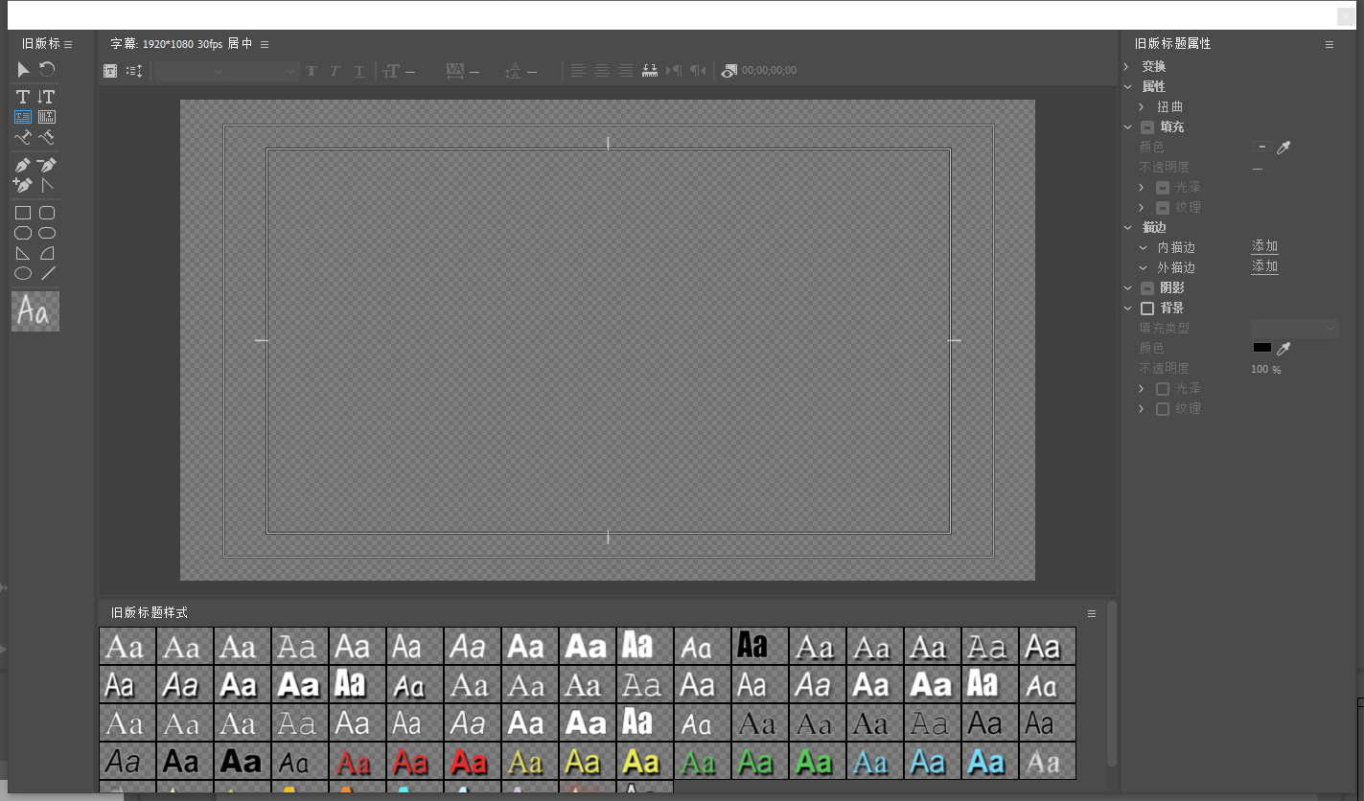Center-align text in title toolbar
Viewport: 1364px width, 801px height.
(602, 71)
